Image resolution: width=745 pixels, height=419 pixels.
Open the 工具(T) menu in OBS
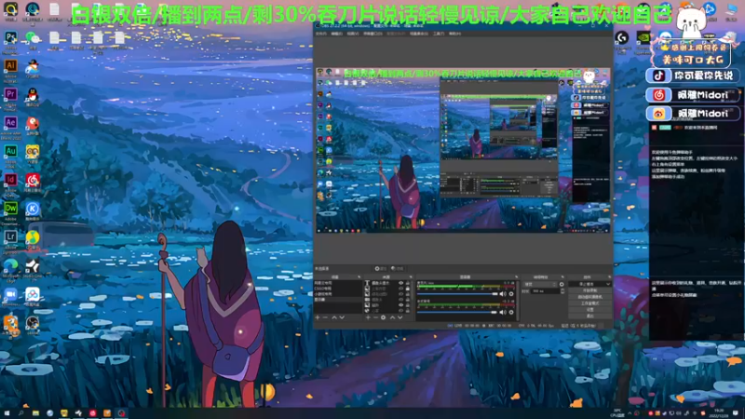(438, 34)
